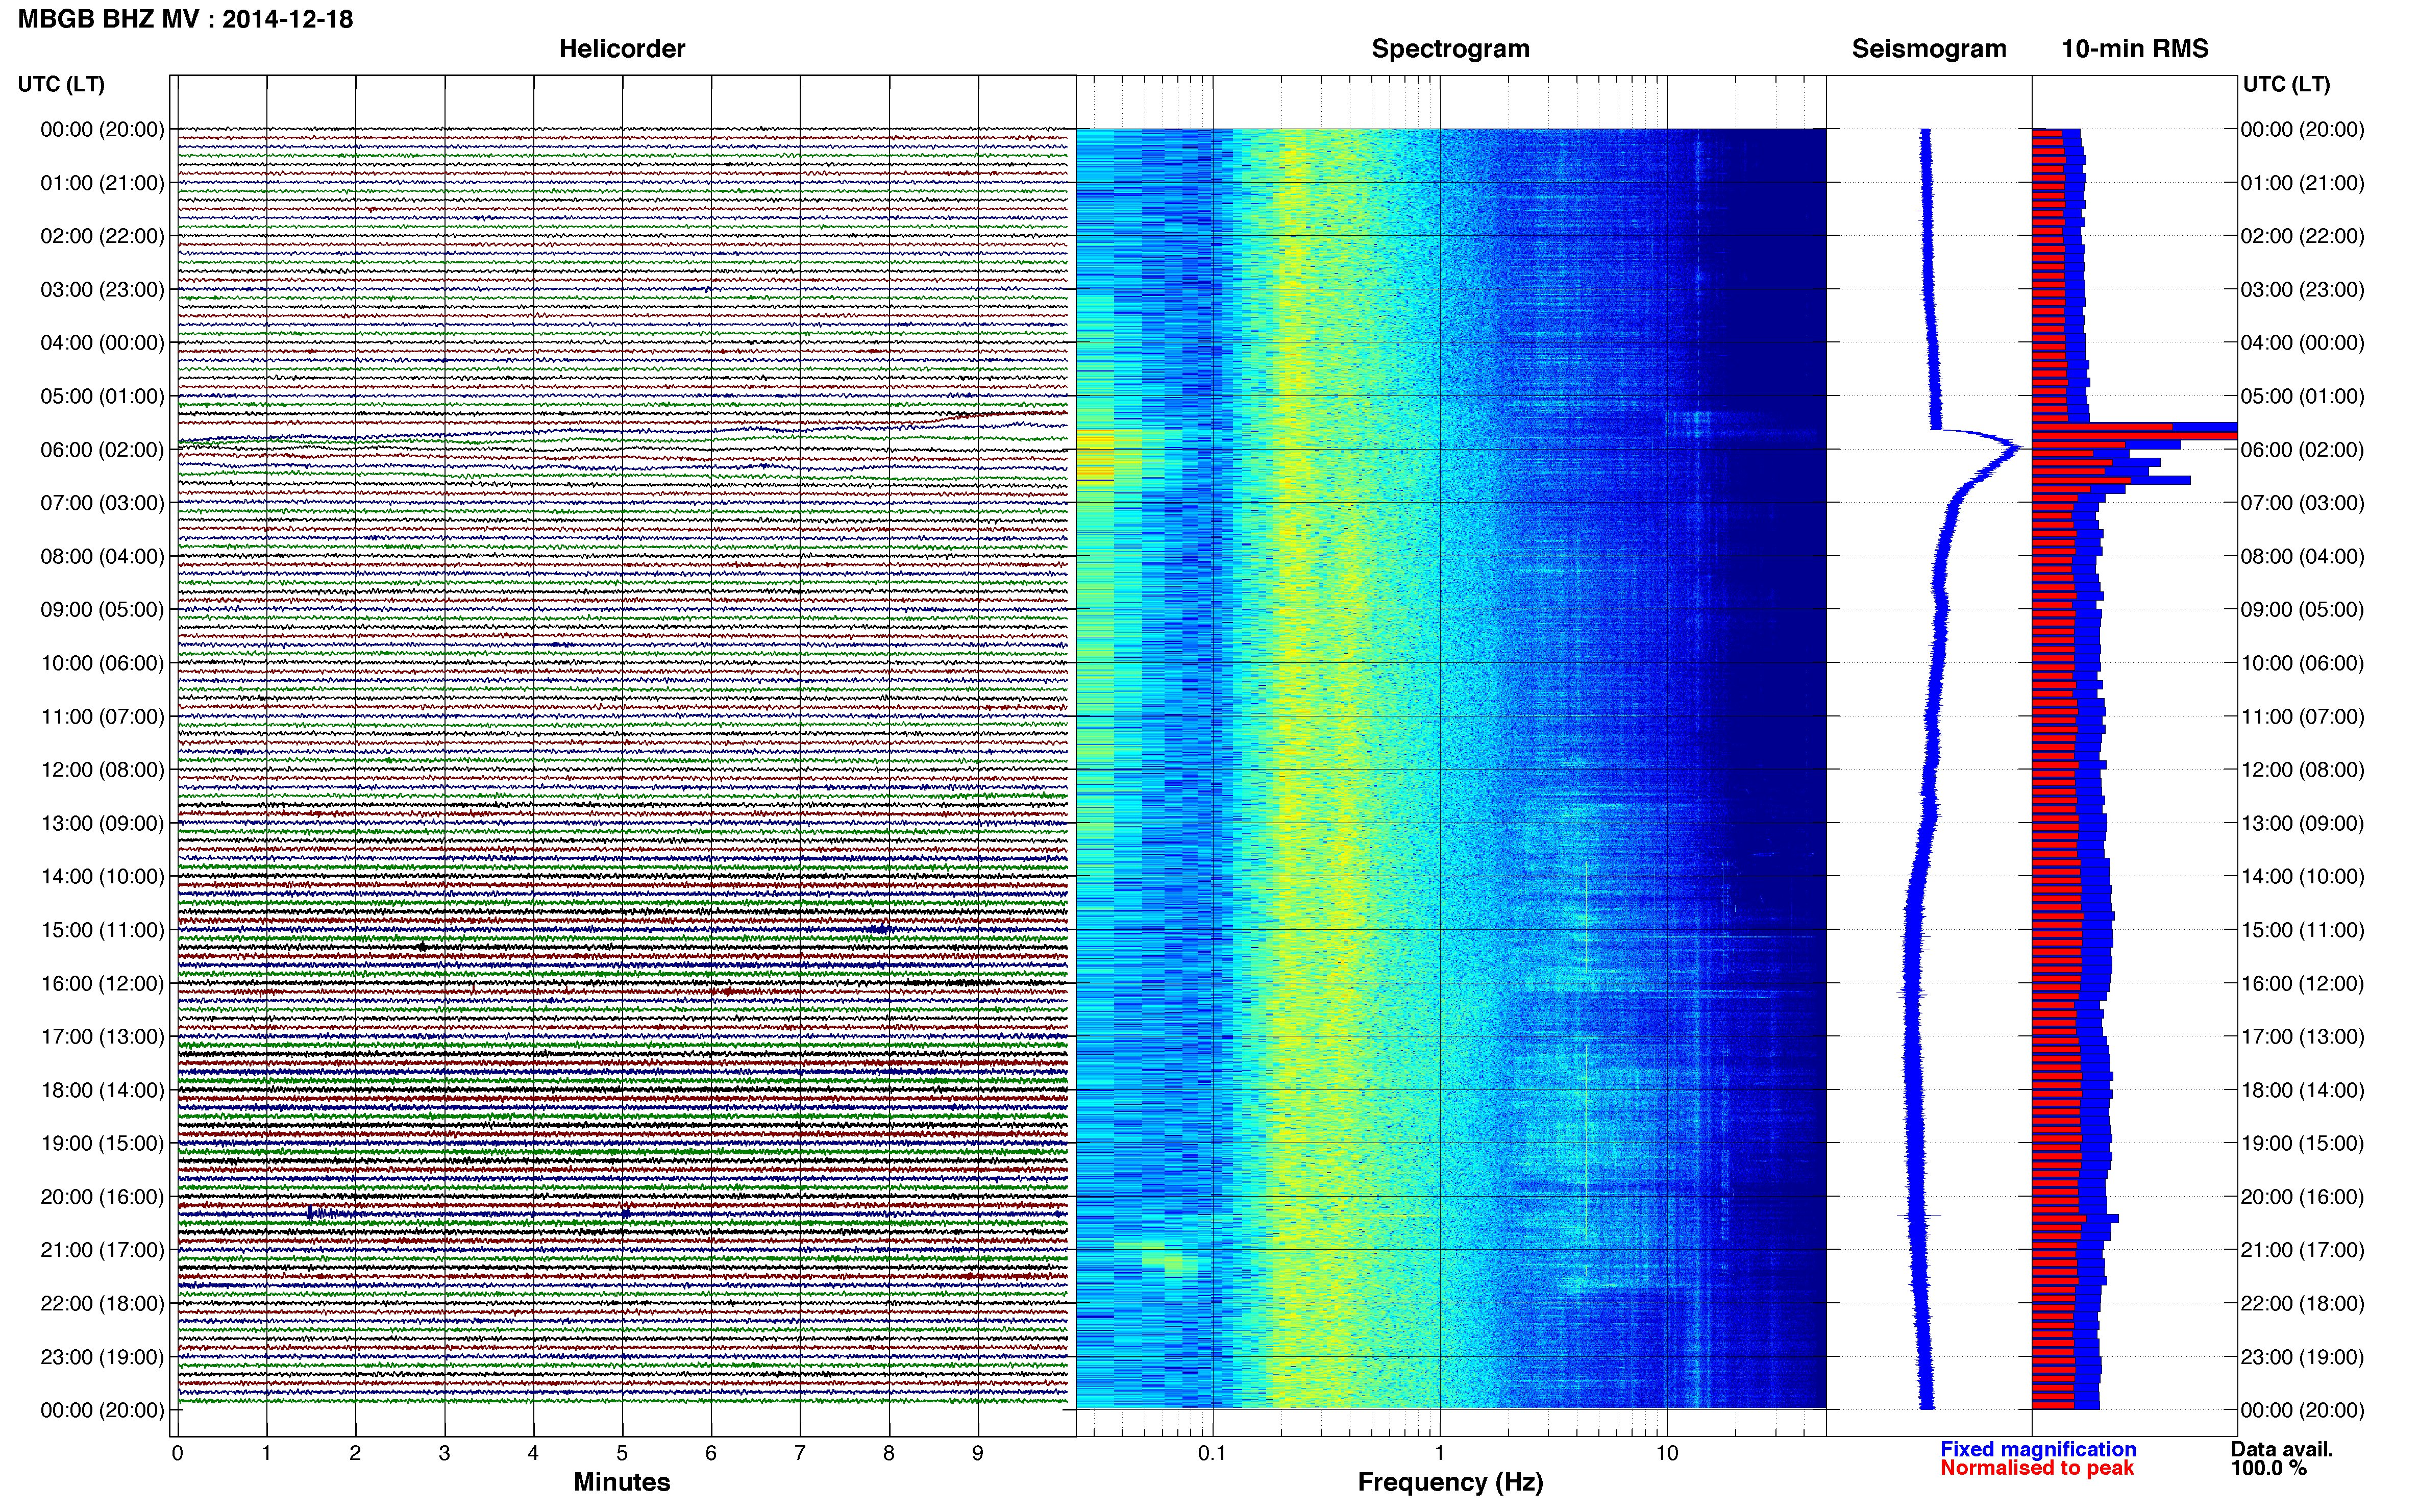The height and width of the screenshot is (1512, 2419).
Task: Click 03:00 (23:00) on the helicorder time axis
Action: [102, 290]
